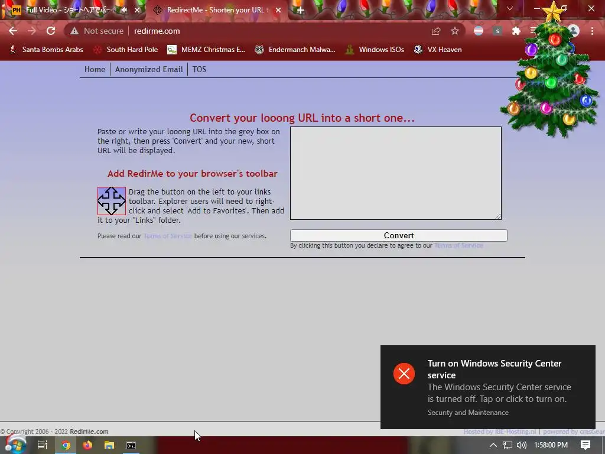Image resolution: width=605 pixels, height=454 pixels.
Task: Open a new tab with plus button
Action: [300, 11]
